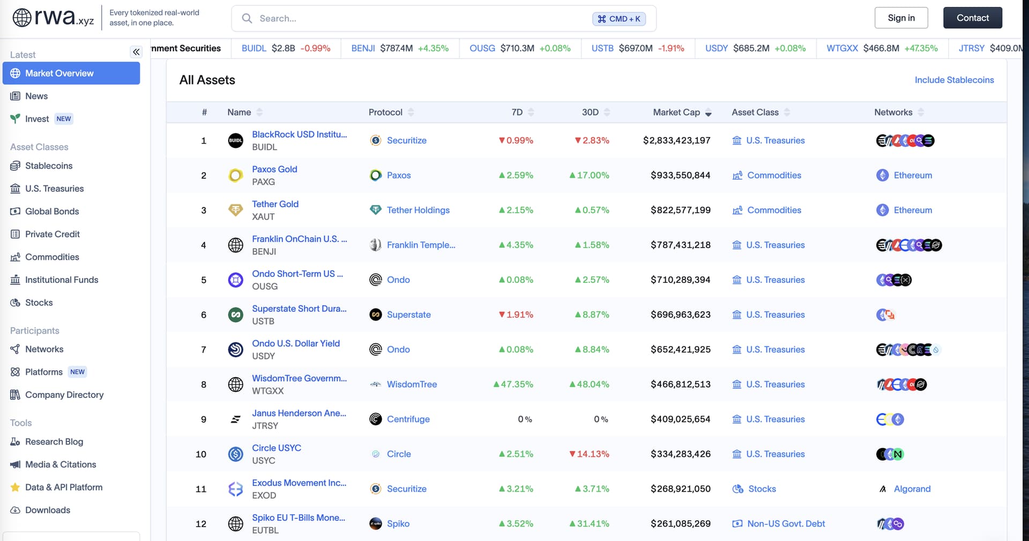Click 30D value 14.13% in USYC row
1029x541 pixels.
point(590,454)
